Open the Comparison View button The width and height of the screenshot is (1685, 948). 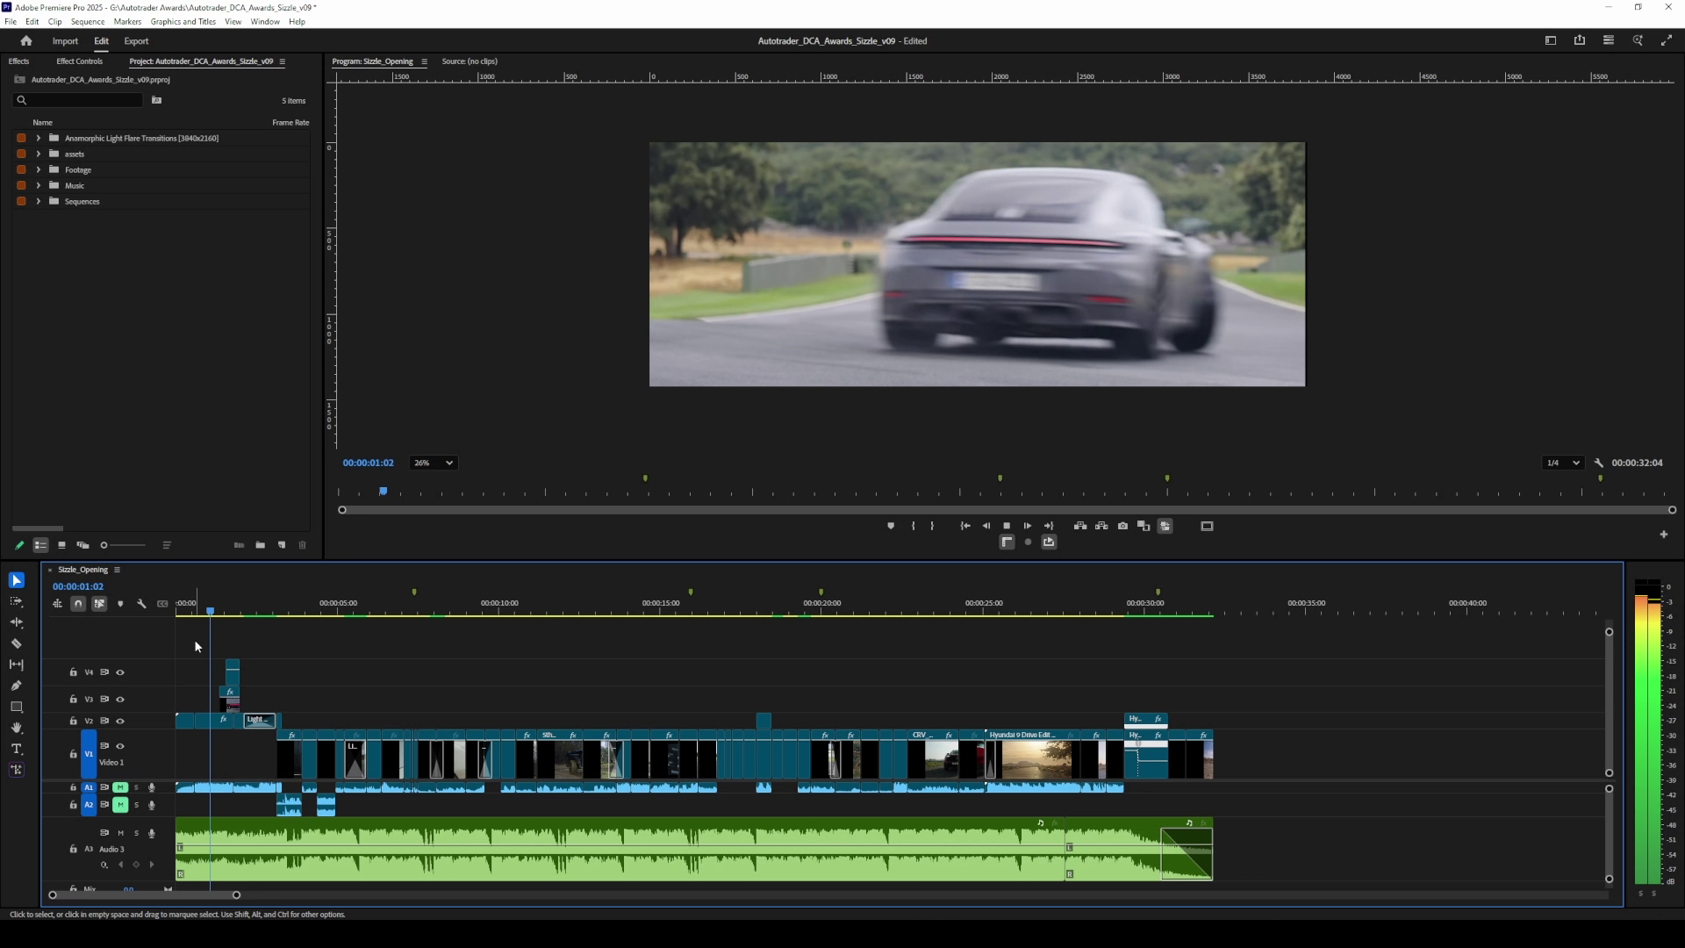(1144, 526)
